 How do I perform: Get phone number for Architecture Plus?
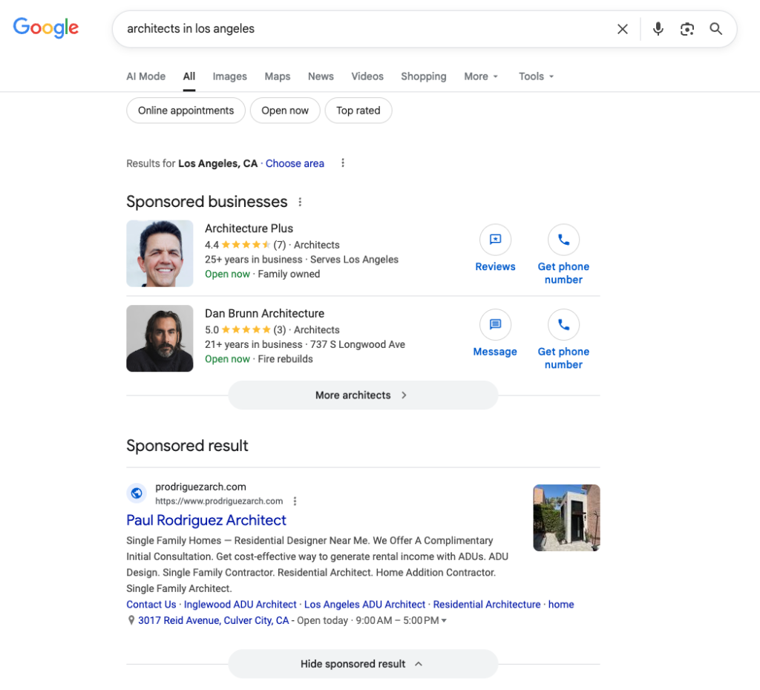563,240
